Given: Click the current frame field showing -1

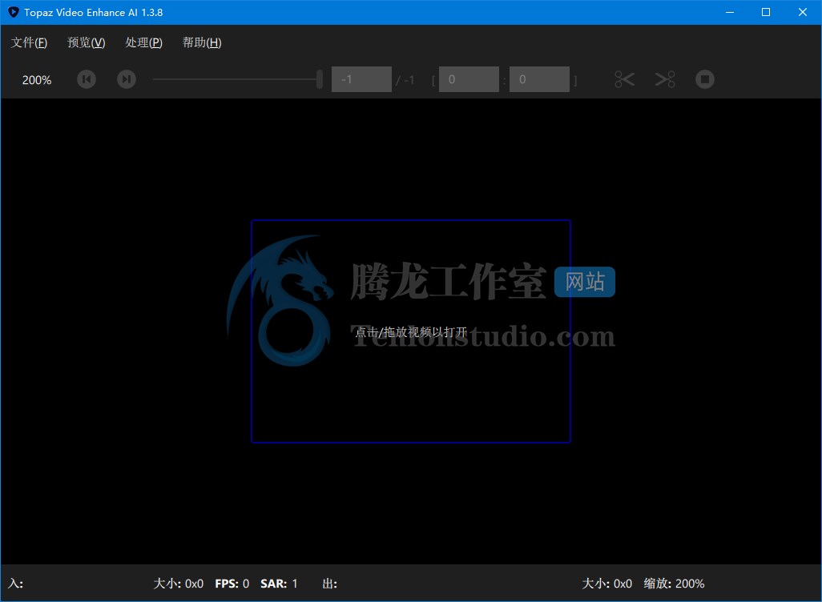Looking at the screenshot, I should 361,79.
